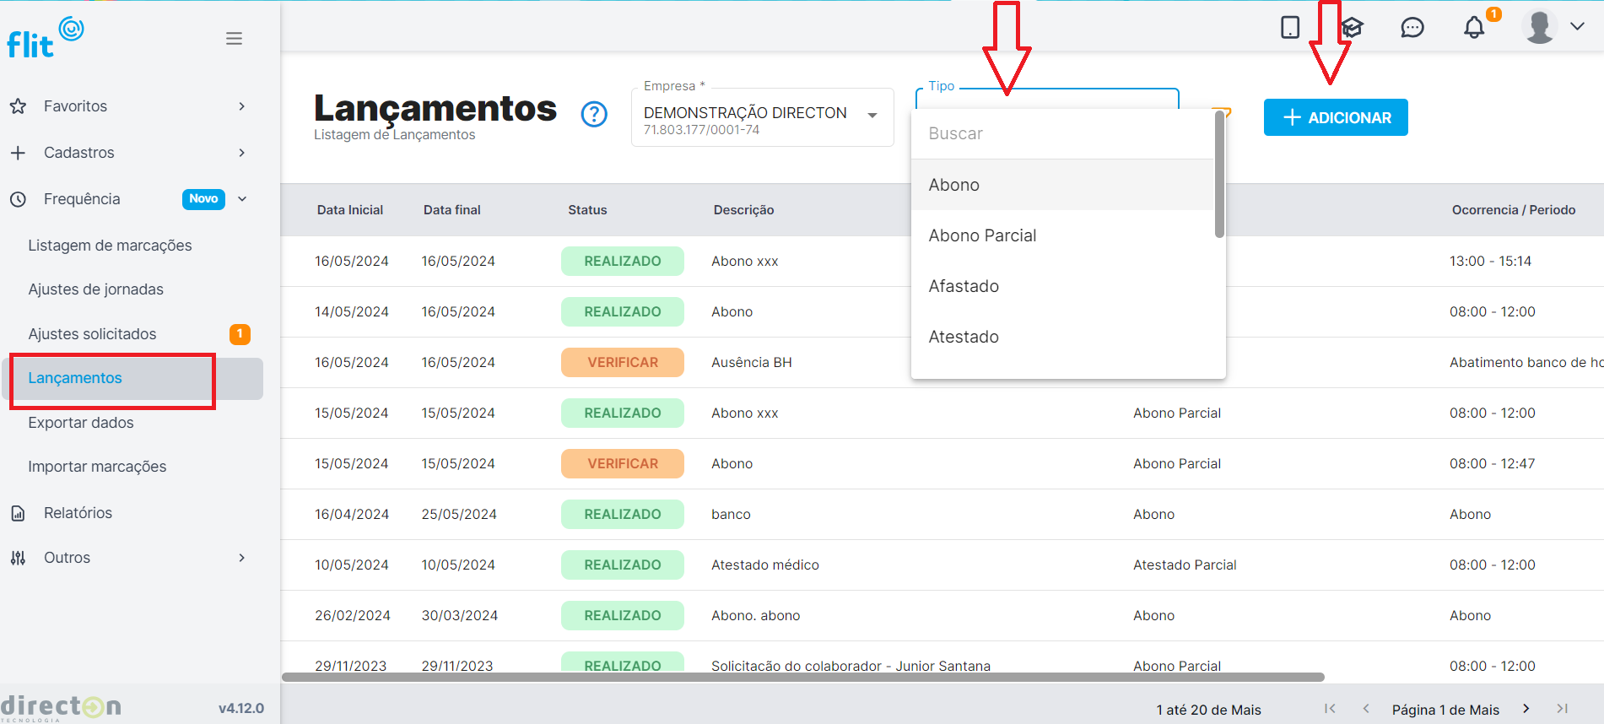Expand the Outros menu chevron
The width and height of the screenshot is (1604, 724).
(242, 558)
